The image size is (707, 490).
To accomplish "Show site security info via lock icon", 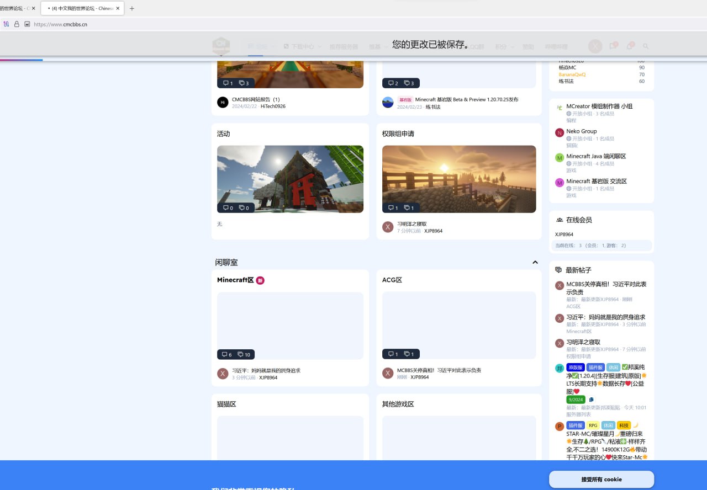I will click(x=17, y=24).
